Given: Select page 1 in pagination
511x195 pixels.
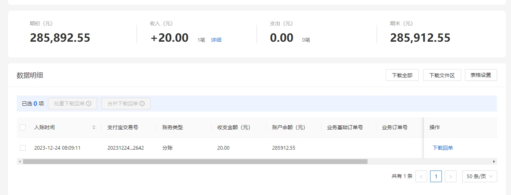Looking at the screenshot, I should pyautogui.click(x=436, y=176).
